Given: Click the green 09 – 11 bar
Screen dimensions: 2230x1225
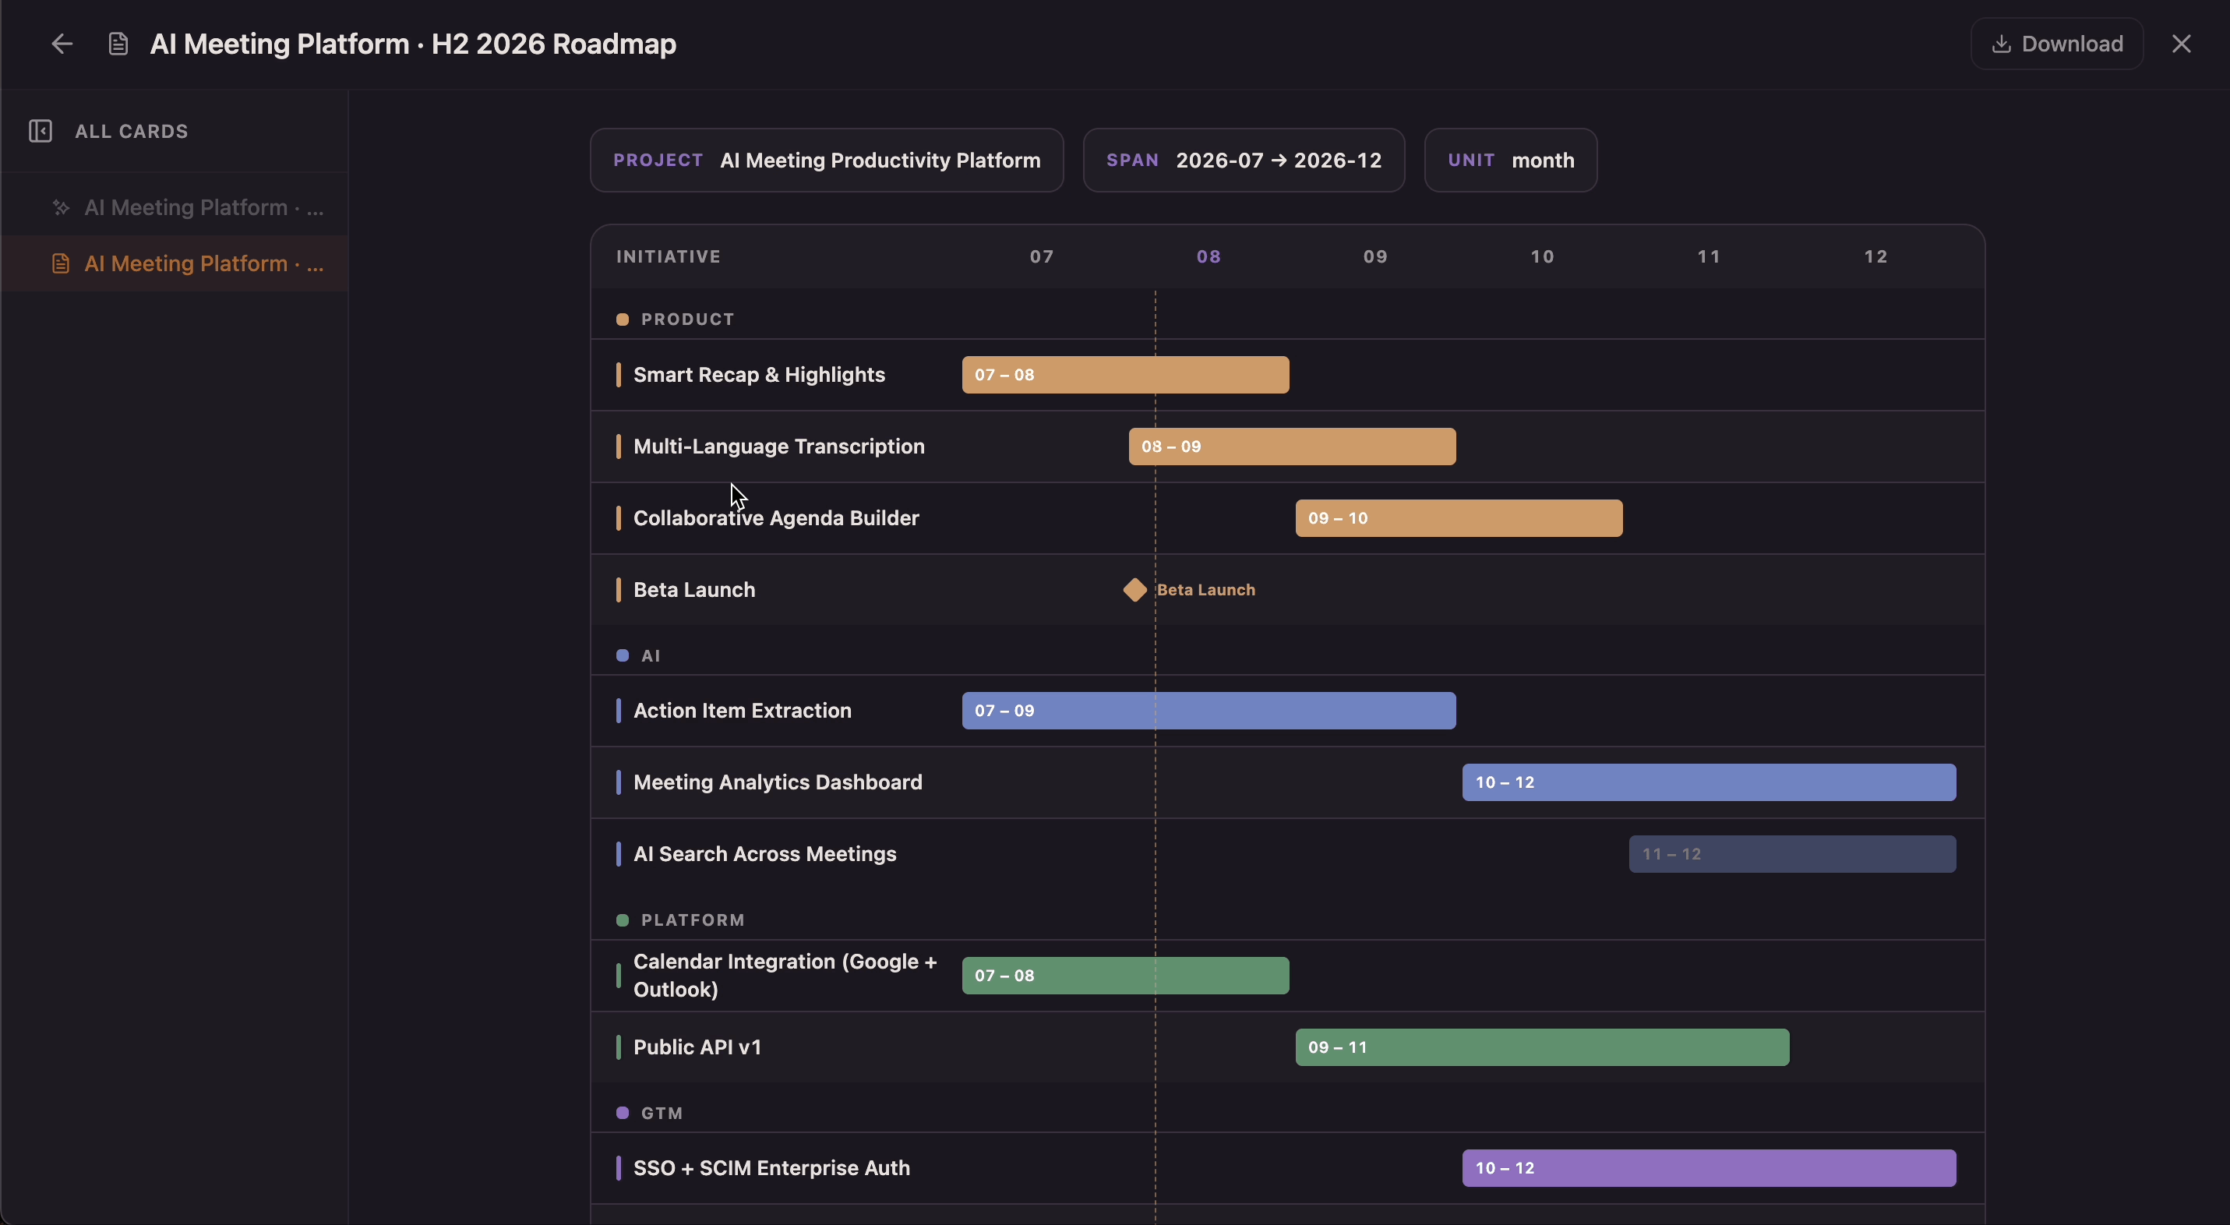Looking at the screenshot, I should coord(1542,1047).
